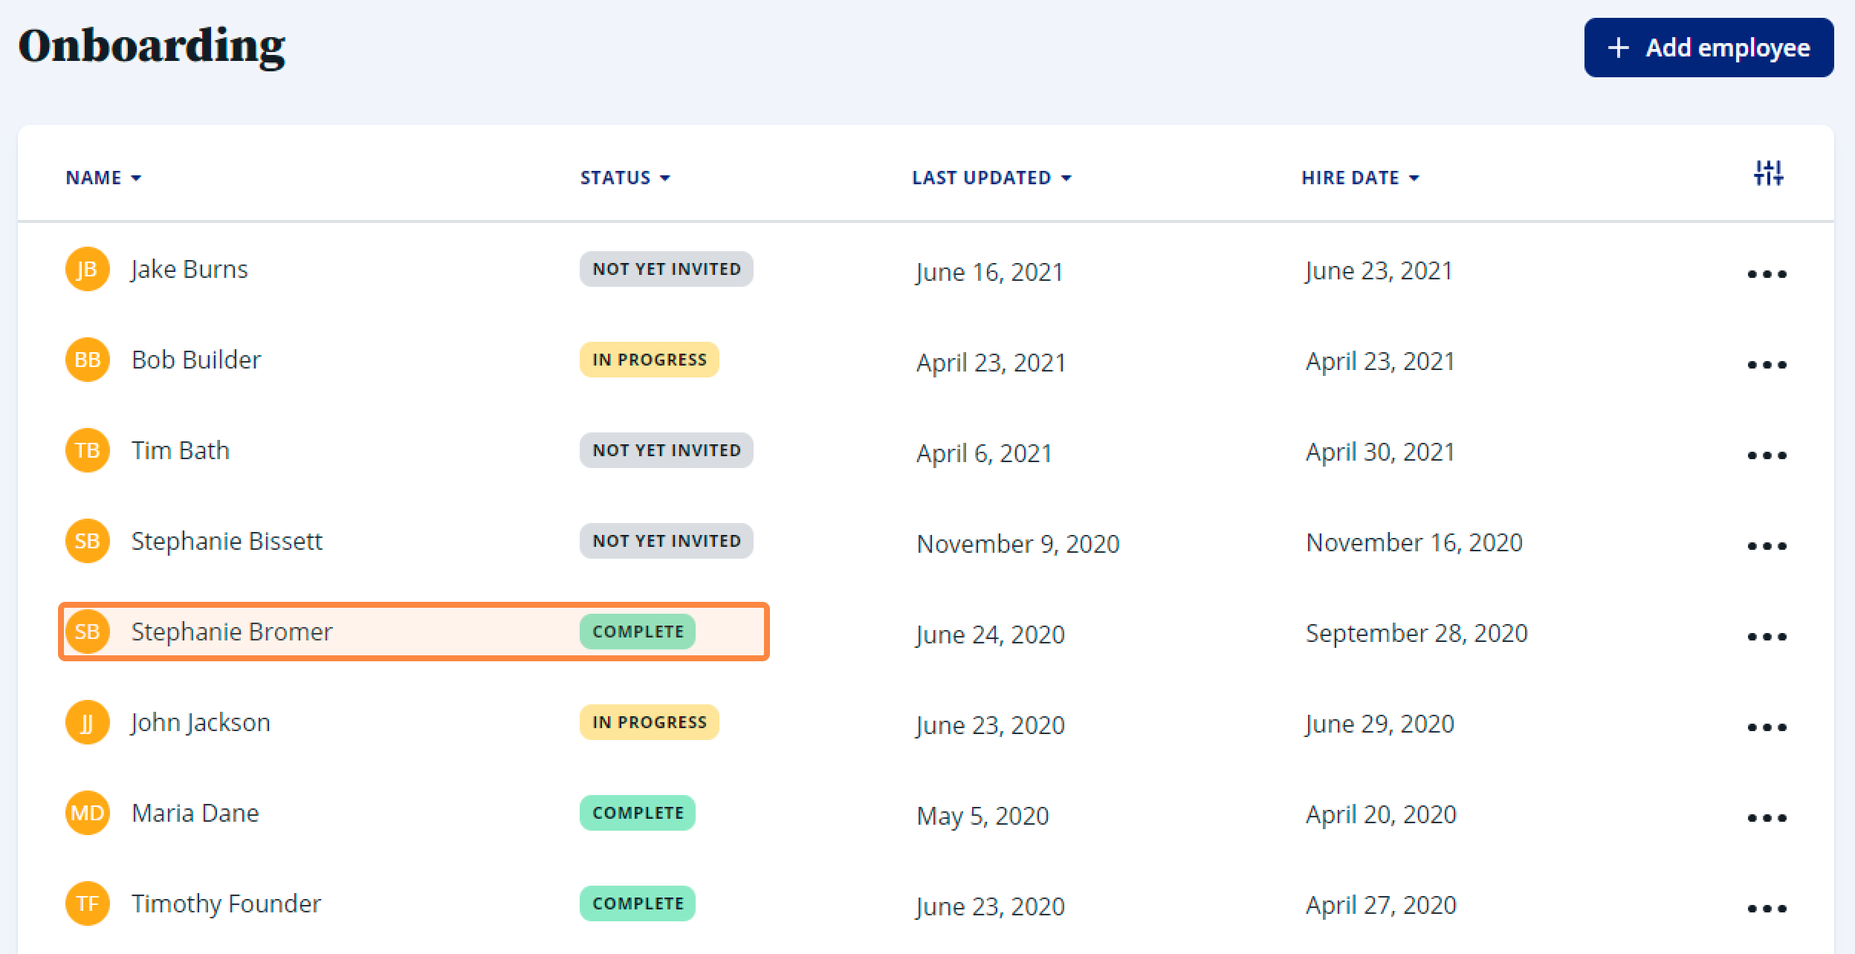Open the more options menu for Bob Builder
Image resolution: width=1855 pixels, height=954 pixels.
(x=1767, y=365)
